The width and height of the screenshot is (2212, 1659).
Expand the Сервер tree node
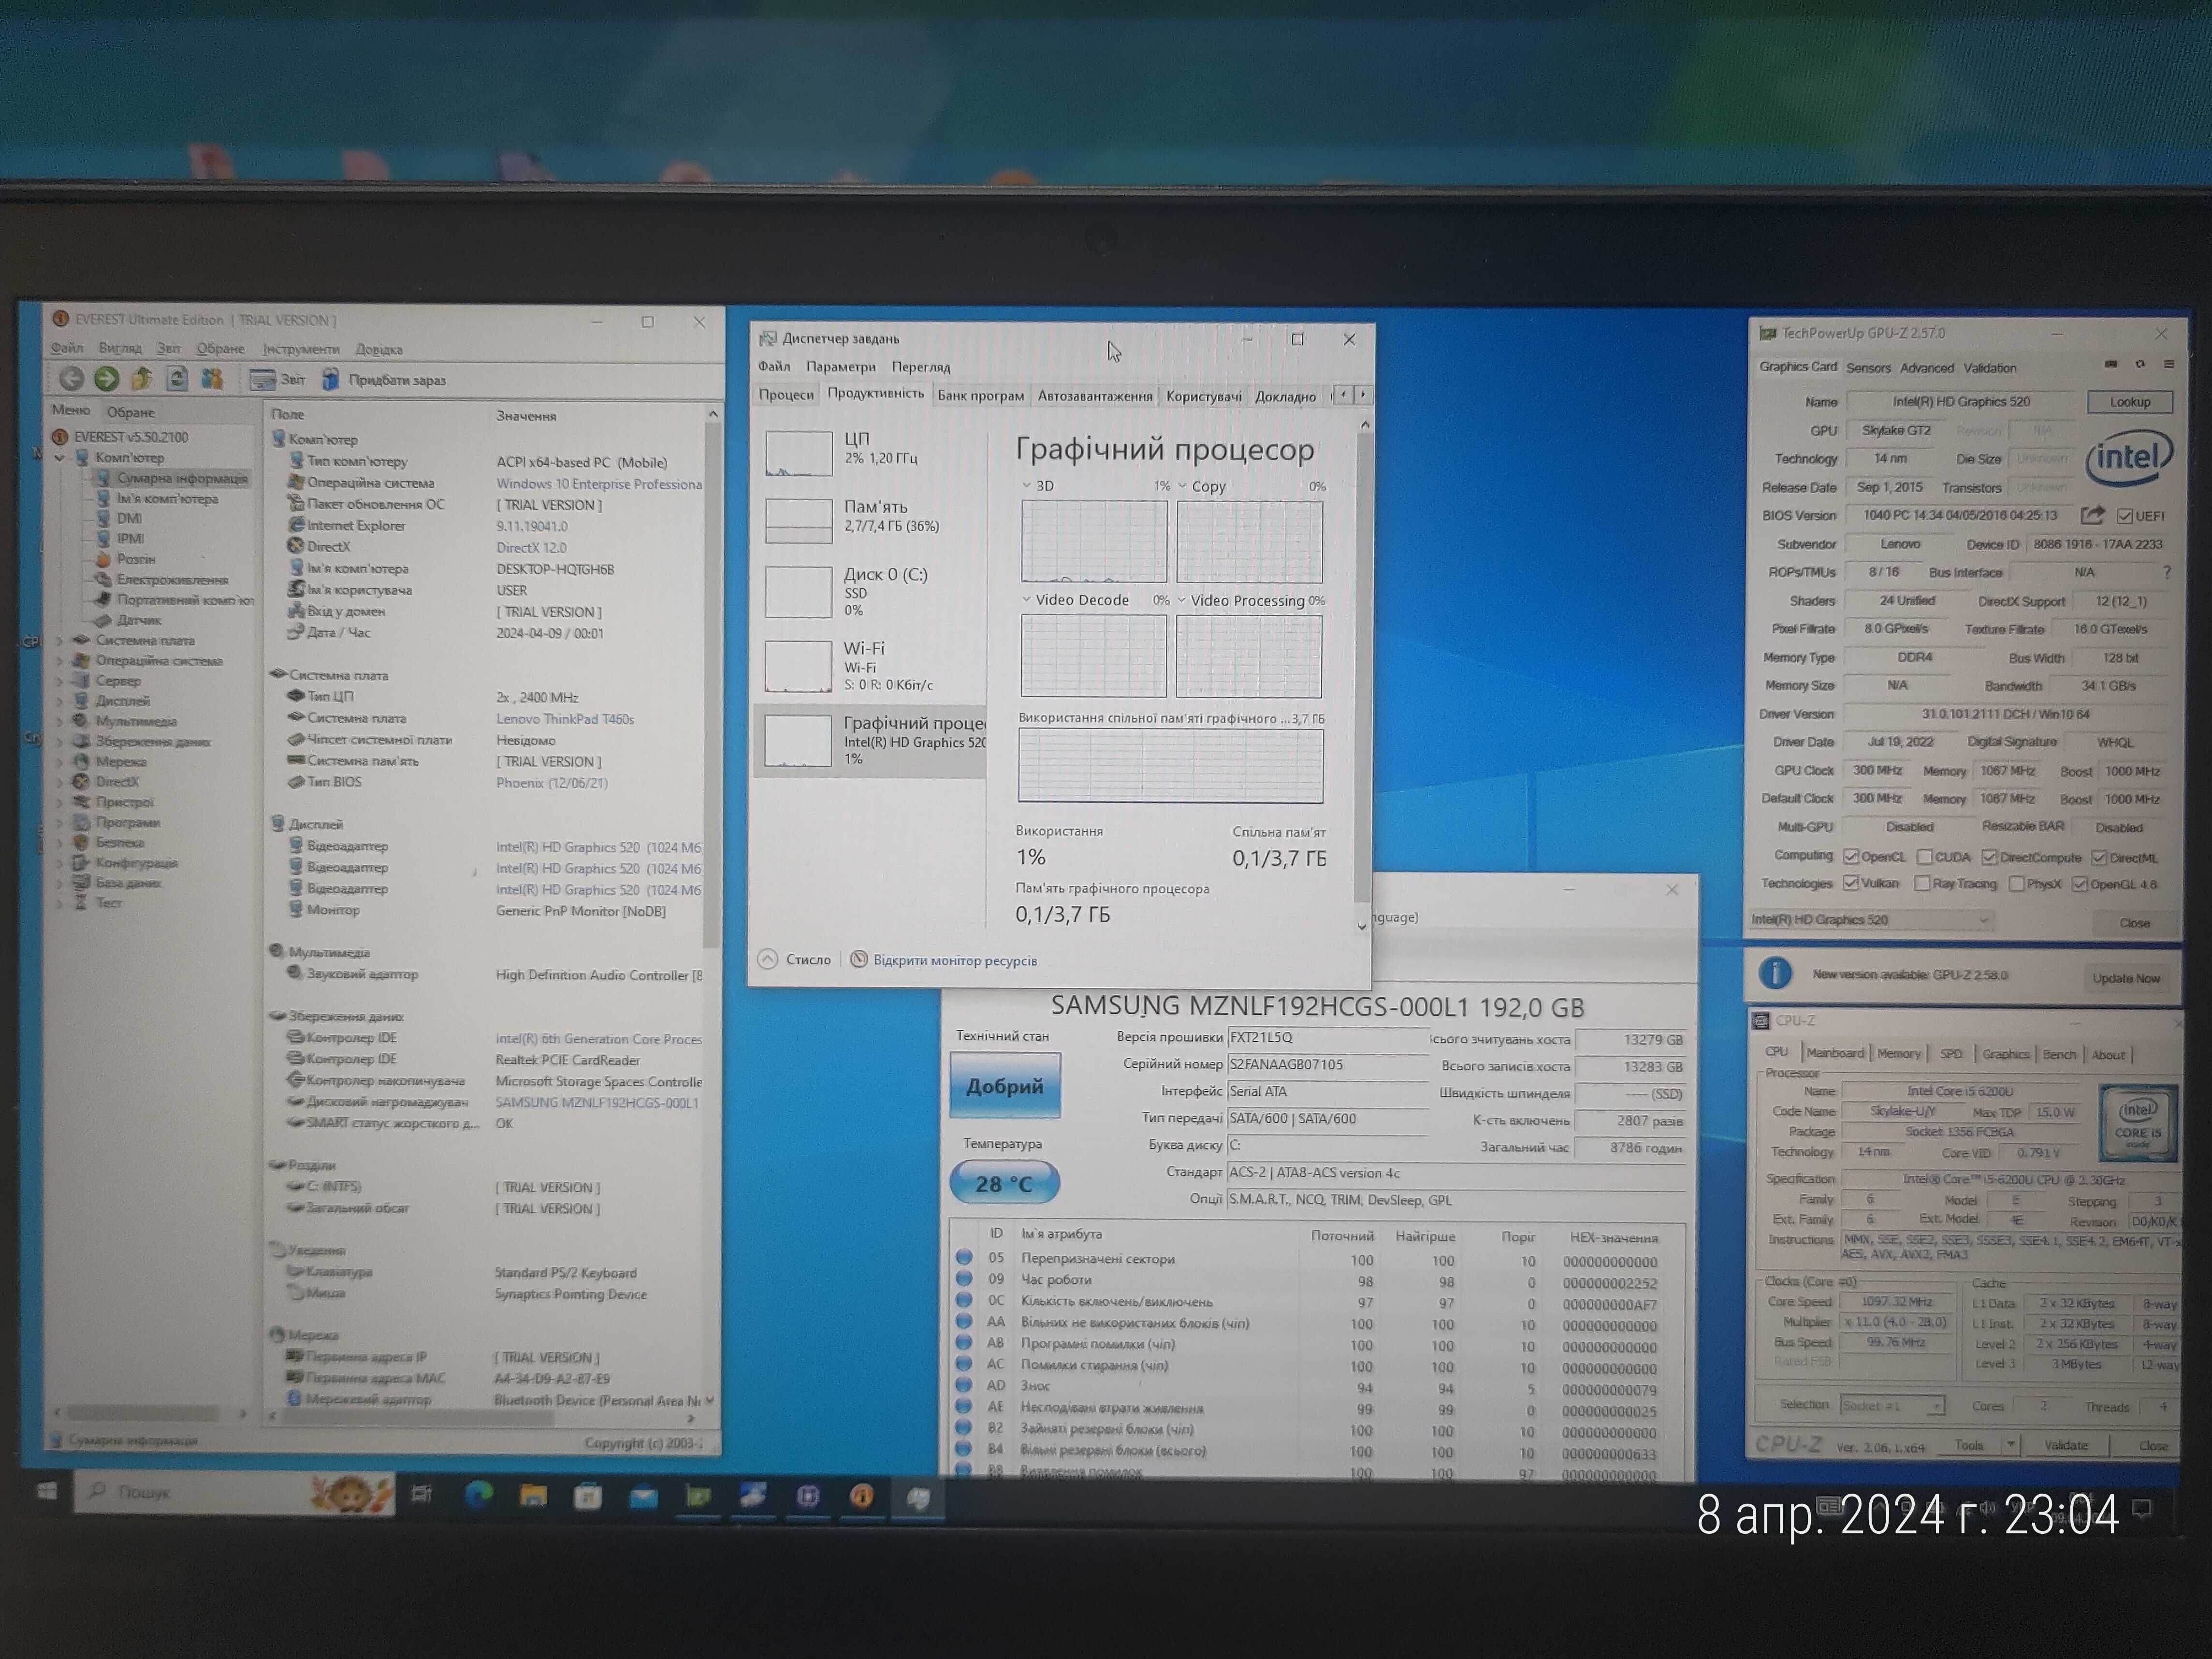click(60, 681)
